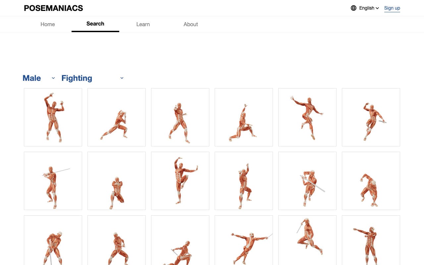Navigate to the About section
This screenshot has width=424, height=265.
click(190, 24)
